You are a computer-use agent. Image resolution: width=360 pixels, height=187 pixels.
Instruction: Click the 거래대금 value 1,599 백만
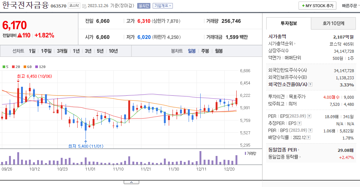237,37
